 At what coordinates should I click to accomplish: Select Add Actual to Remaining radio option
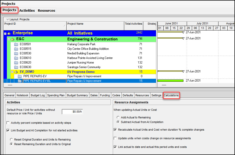(118, 117)
